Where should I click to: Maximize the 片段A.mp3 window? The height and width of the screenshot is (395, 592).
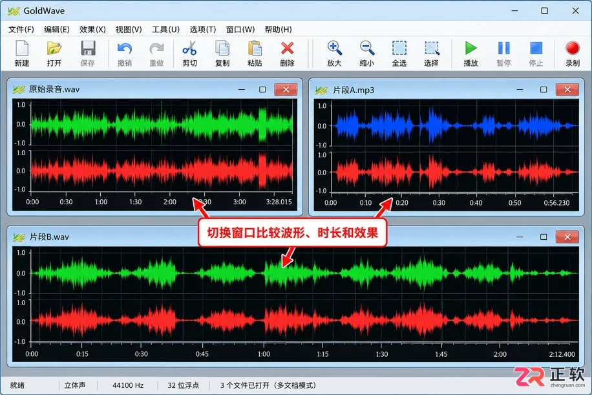point(544,89)
